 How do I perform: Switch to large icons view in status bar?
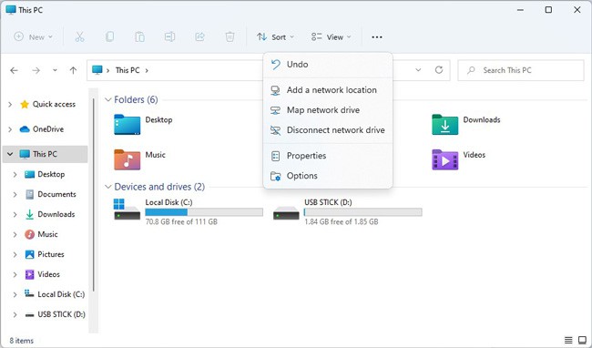[x=583, y=341]
